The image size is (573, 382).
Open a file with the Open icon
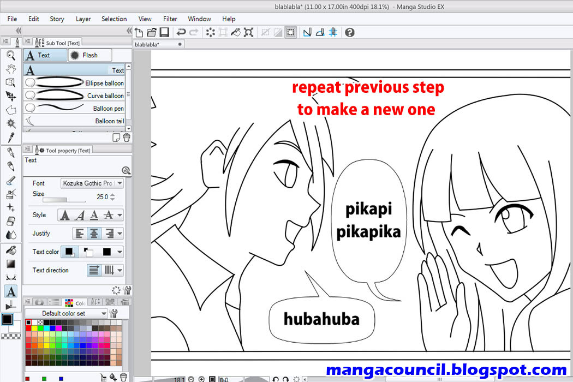tap(151, 32)
